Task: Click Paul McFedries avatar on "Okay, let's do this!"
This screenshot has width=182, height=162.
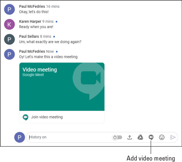Action: pos(9,9)
